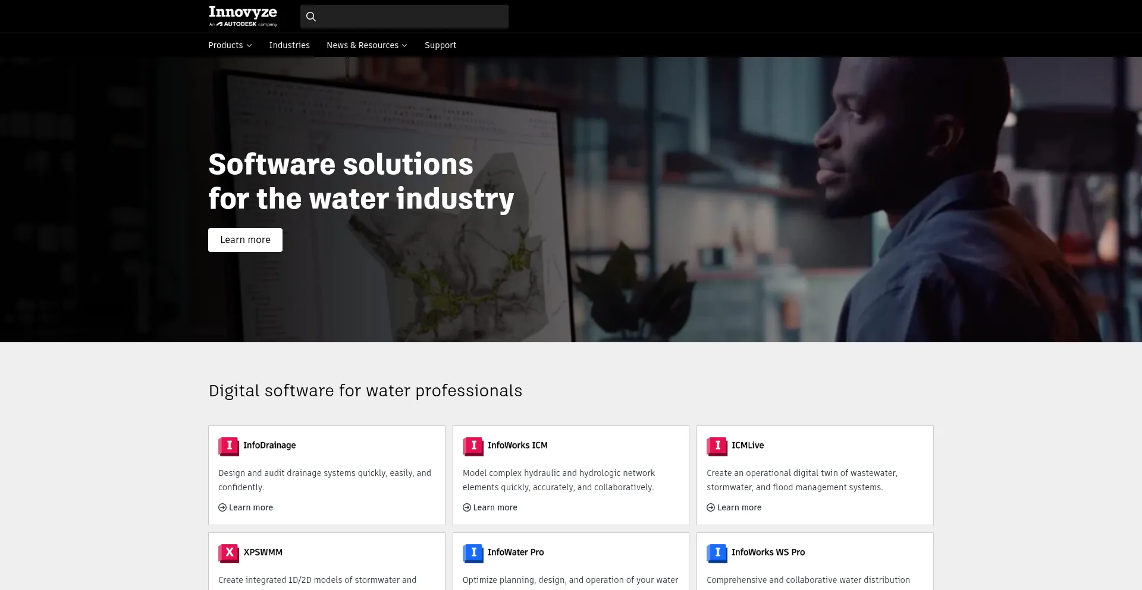Open the ICMLive title link

pos(748,445)
